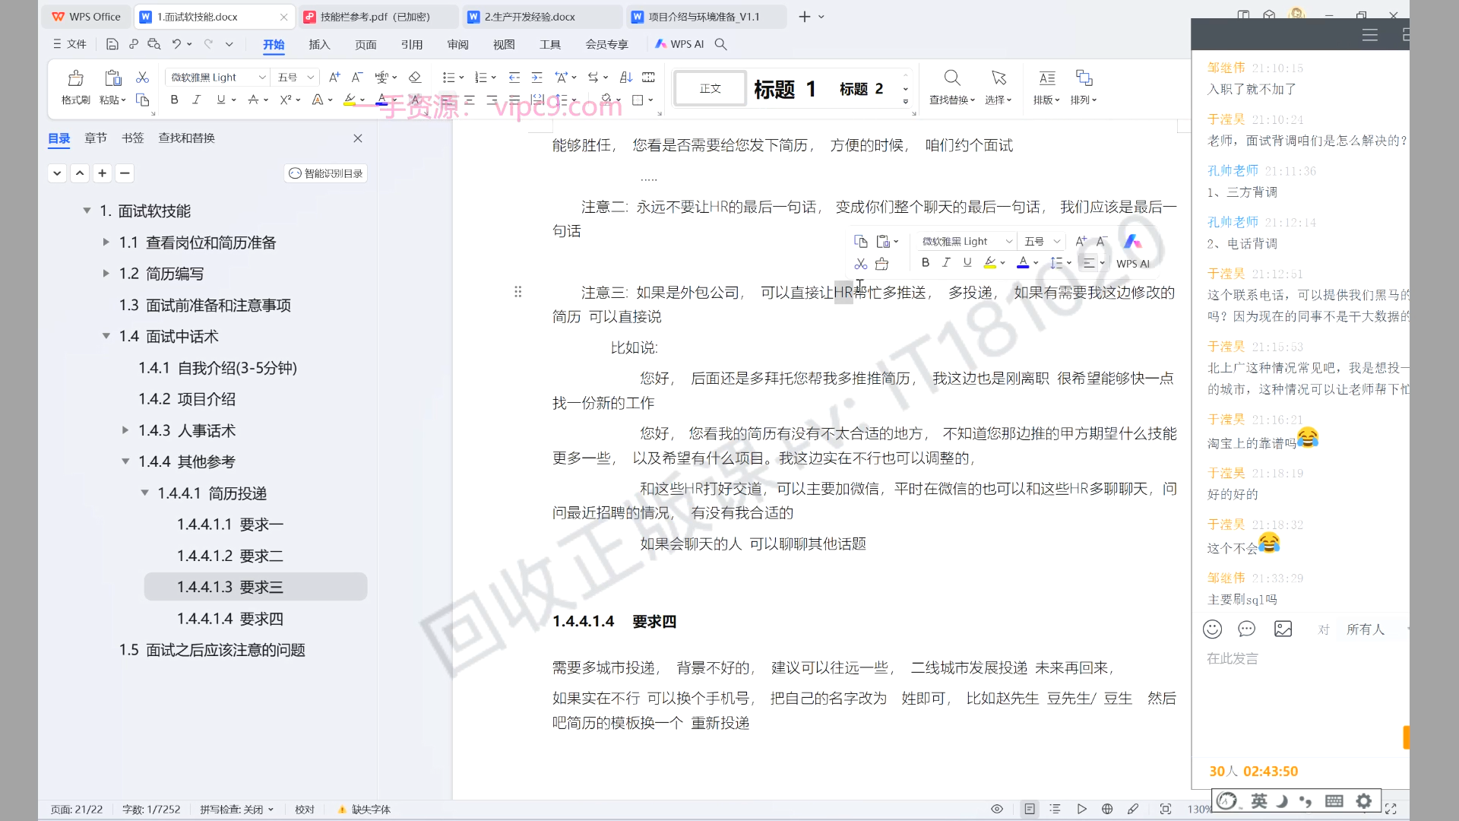Viewport: 1459px width, 821px height.
Task: Expand the 1.2 简历编写 outline node
Action: pyautogui.click(x=106, y=274)
